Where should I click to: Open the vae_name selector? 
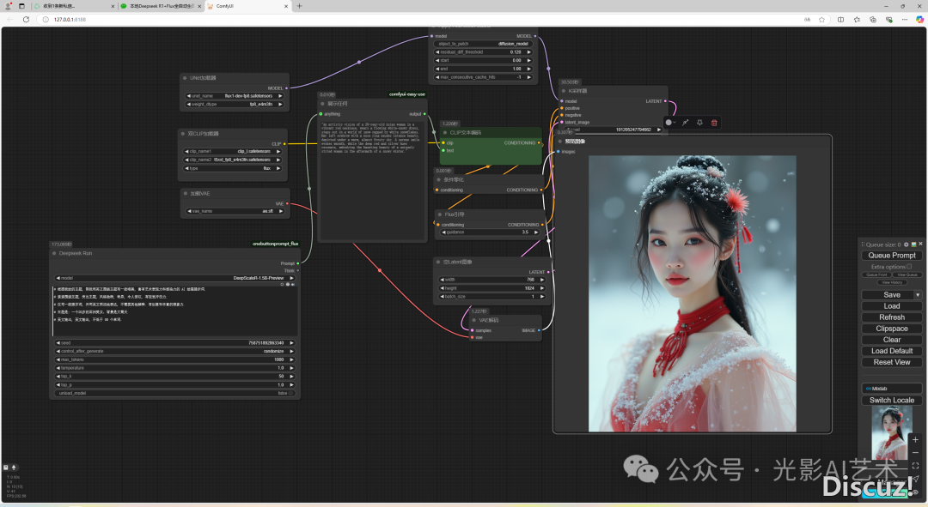point(235,211)
